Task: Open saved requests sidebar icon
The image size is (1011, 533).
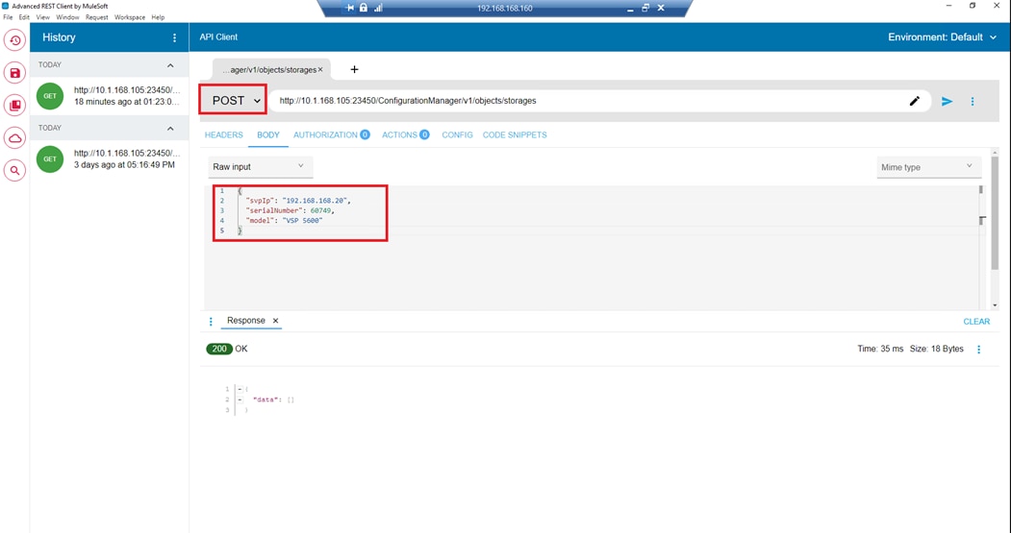Action: click(14, 73)
